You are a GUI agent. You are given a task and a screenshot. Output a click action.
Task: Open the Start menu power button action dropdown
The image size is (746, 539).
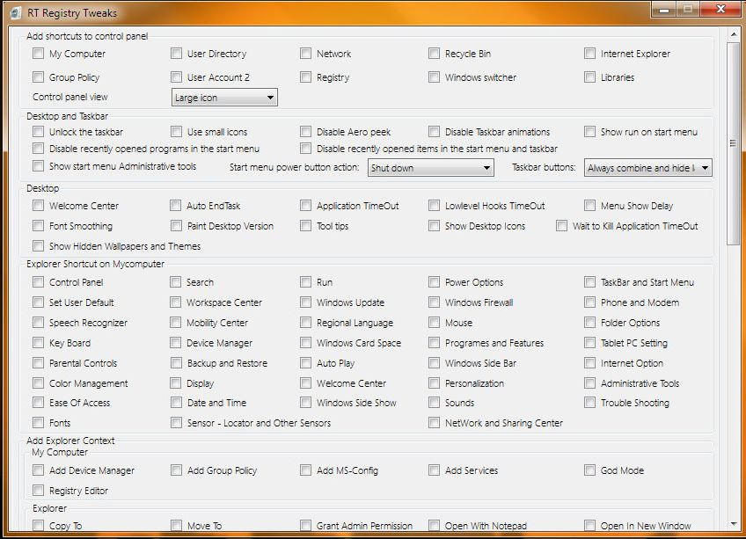[430, 167]
